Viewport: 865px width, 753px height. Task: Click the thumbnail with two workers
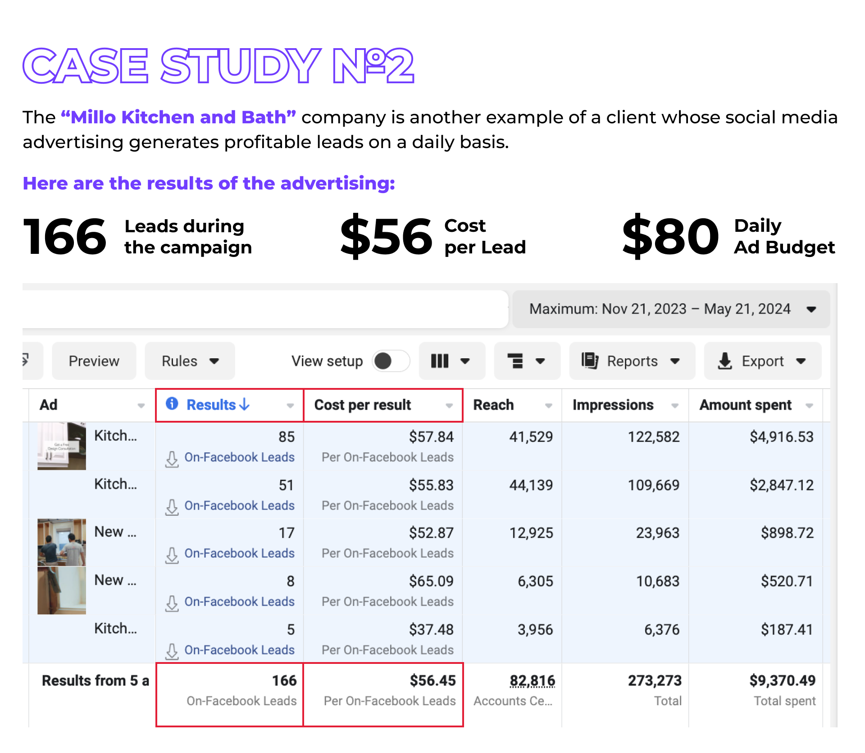click(x=62, y=542)
